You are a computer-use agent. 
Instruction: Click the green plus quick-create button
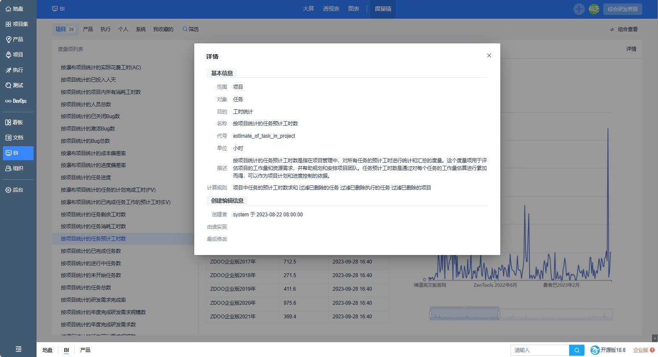pyautogui.click(x=579, y=9)
